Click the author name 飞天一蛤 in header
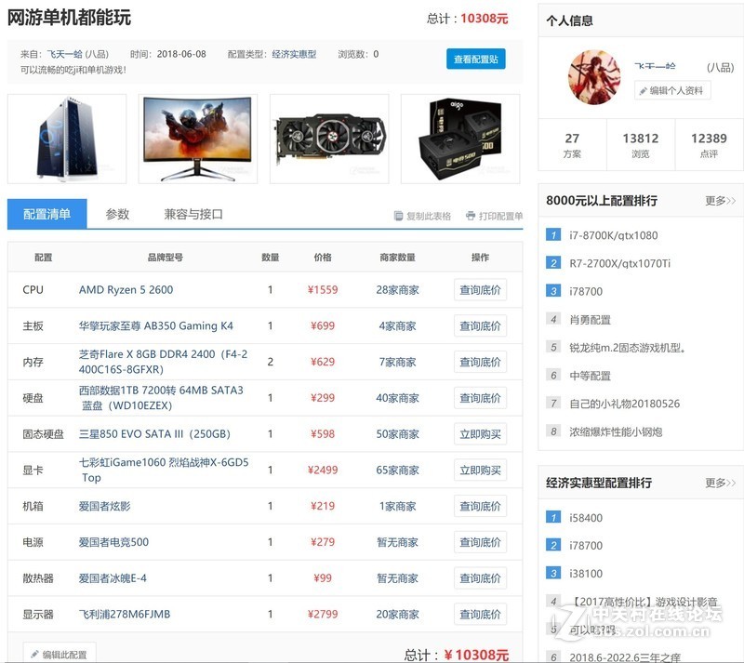Viewport: 744px width, 663px height. pos(64,54)
